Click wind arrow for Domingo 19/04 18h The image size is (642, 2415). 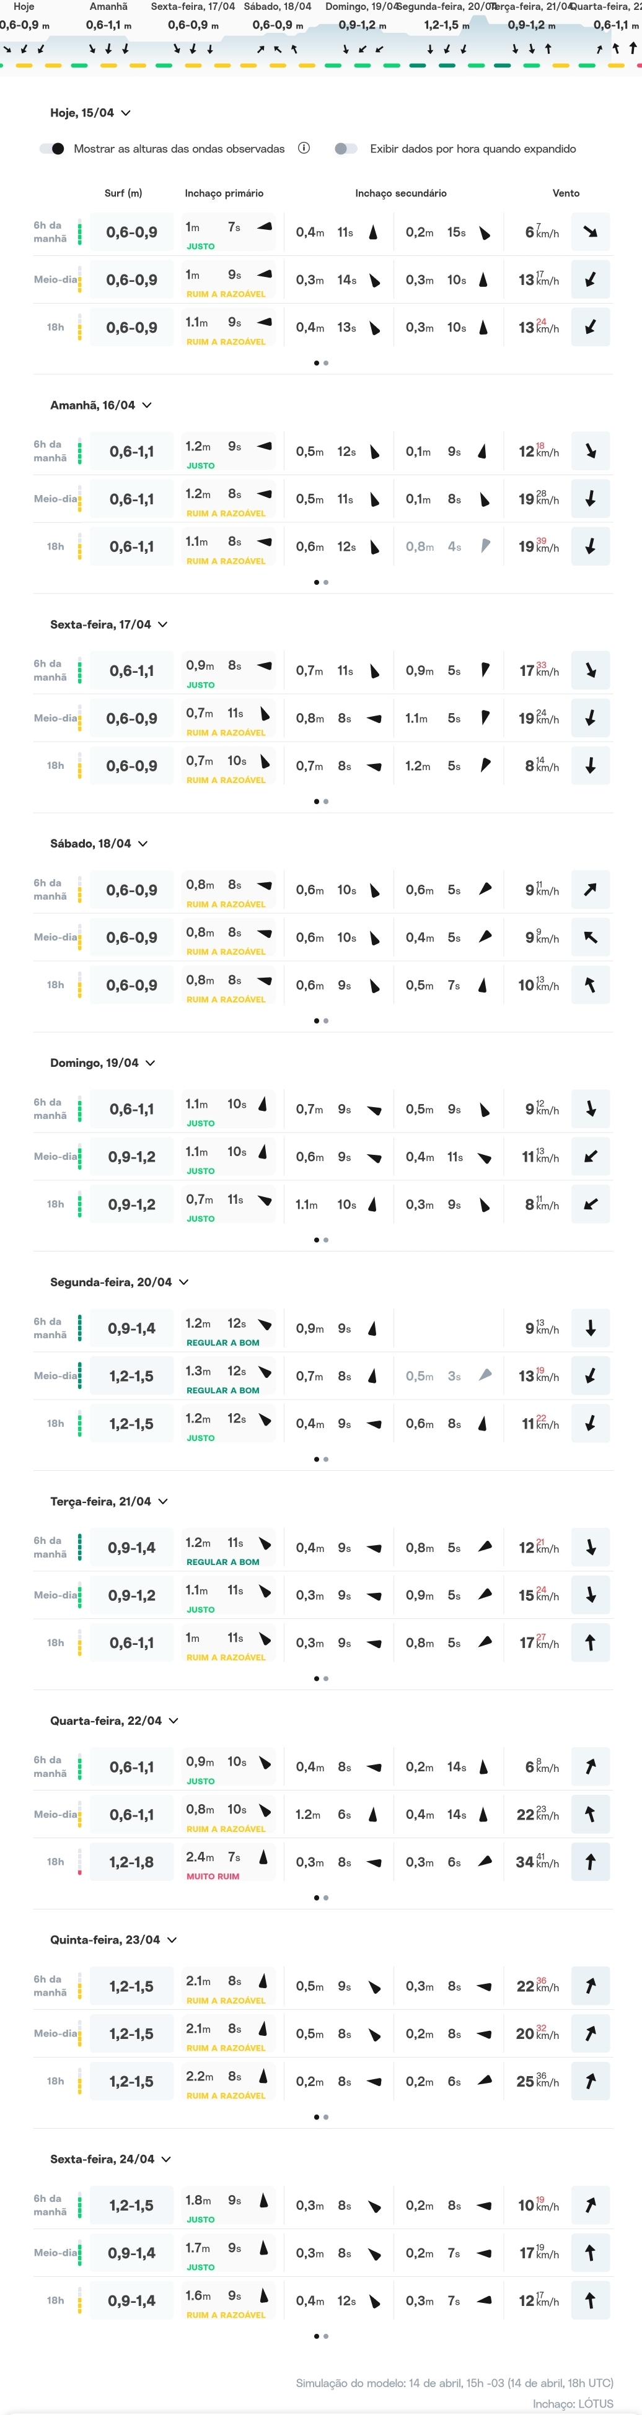coord(591,1204)
